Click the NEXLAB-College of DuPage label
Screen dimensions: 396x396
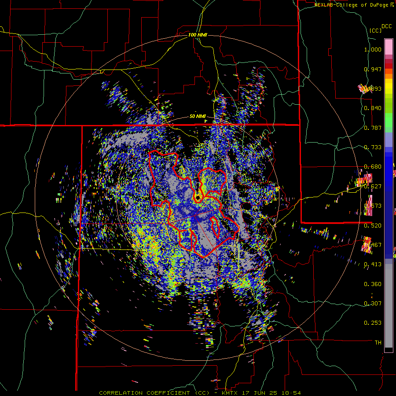click(x=354, y=5)
